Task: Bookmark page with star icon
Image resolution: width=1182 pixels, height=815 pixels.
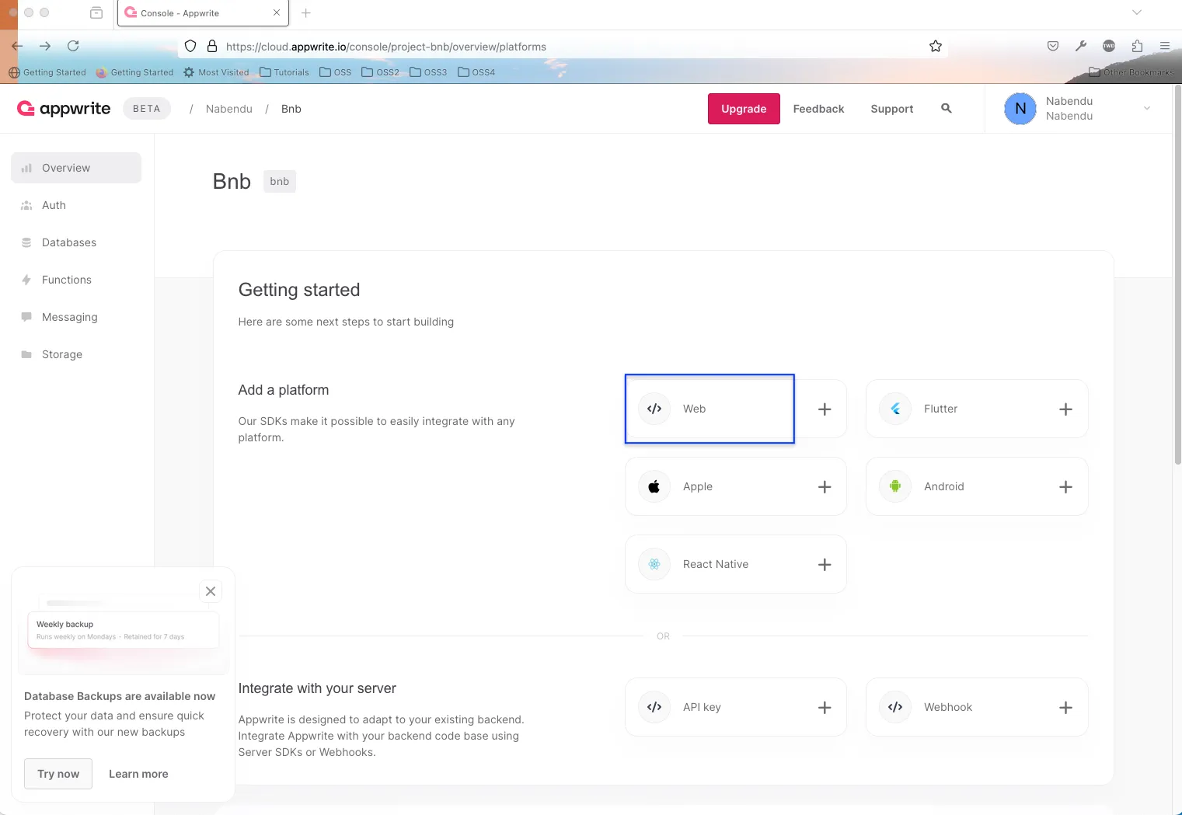Action: tap(936, 47)
